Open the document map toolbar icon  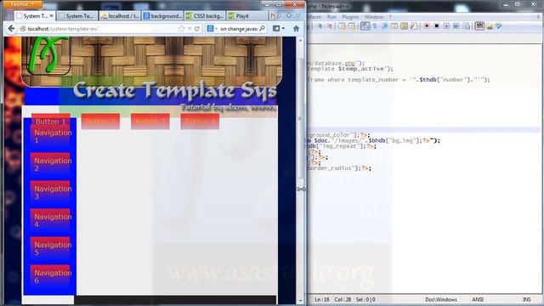click(x=405, y=26)
